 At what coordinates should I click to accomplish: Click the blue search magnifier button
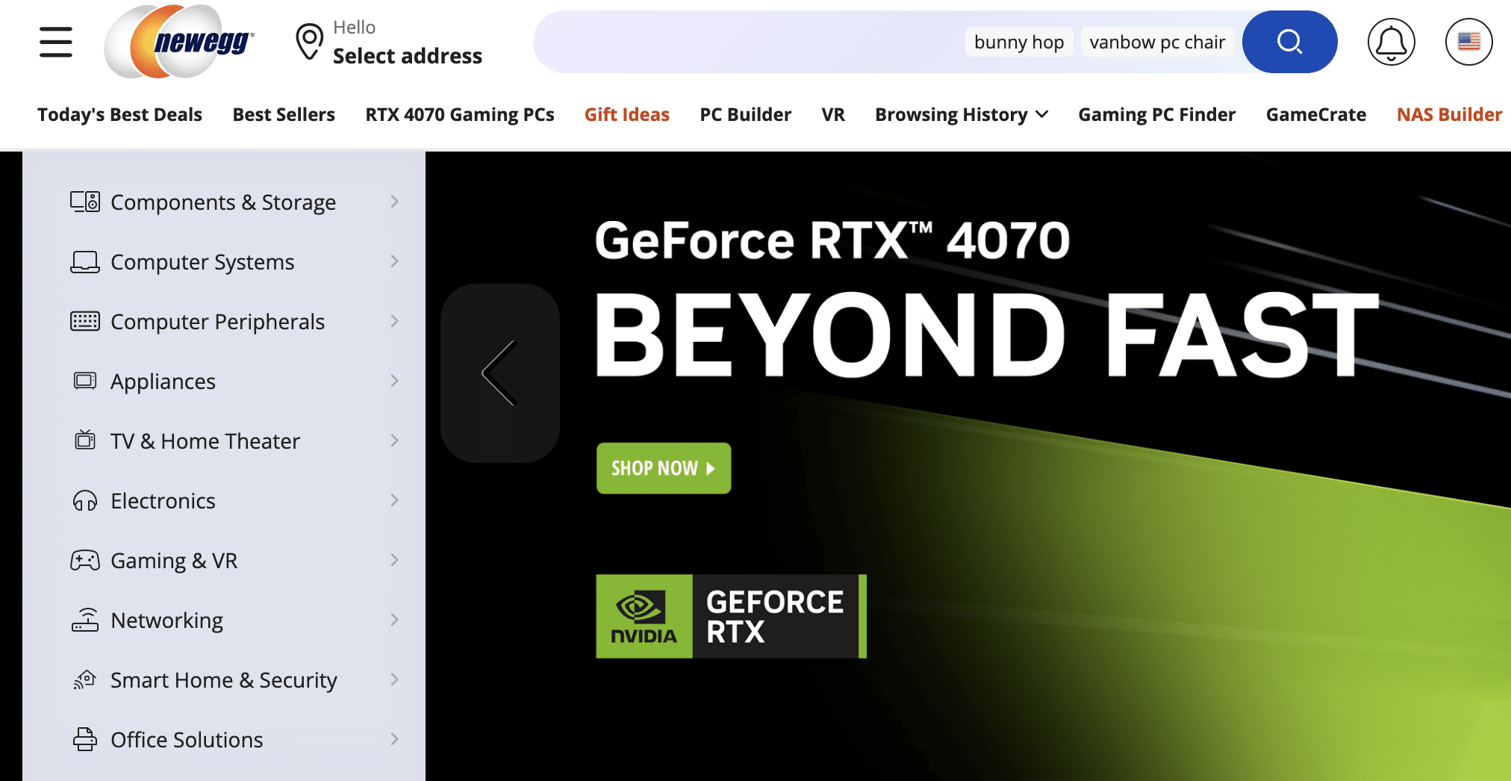tap(1289, 42)
